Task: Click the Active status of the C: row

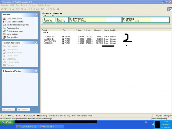Action: 106,37
